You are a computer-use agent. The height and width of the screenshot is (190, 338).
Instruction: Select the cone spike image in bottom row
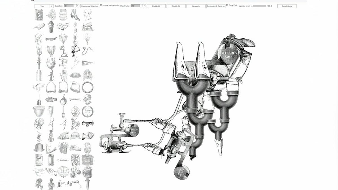pyautogui.click(x=88, y=184)
